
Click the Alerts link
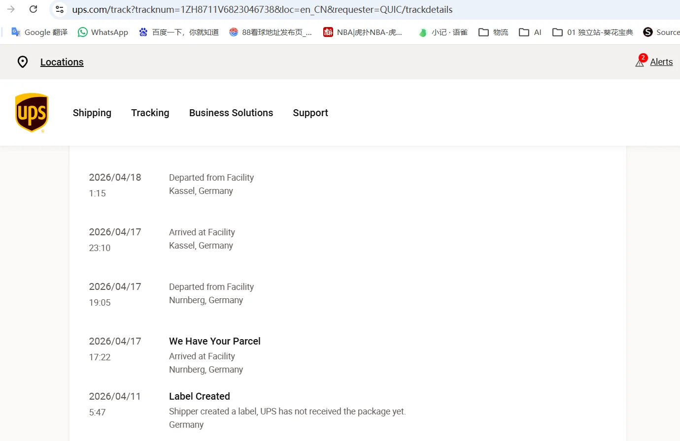pos(661,62)
